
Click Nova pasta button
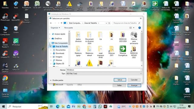[x=69, y=28]
